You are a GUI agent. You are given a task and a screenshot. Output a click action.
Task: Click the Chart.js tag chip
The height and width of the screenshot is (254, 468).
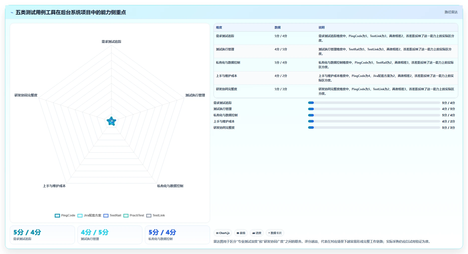223,233
